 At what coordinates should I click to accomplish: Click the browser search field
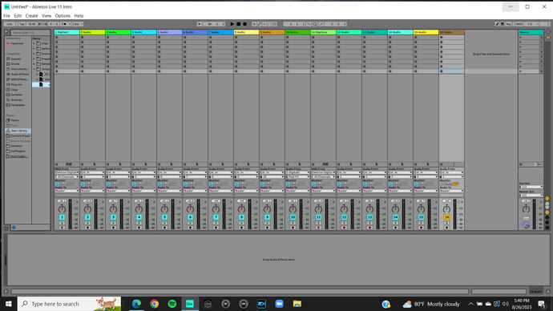point(30,32)
